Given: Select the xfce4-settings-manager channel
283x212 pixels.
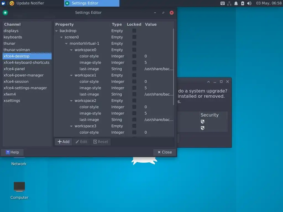Looking at the screenshot, I should 27,88.
